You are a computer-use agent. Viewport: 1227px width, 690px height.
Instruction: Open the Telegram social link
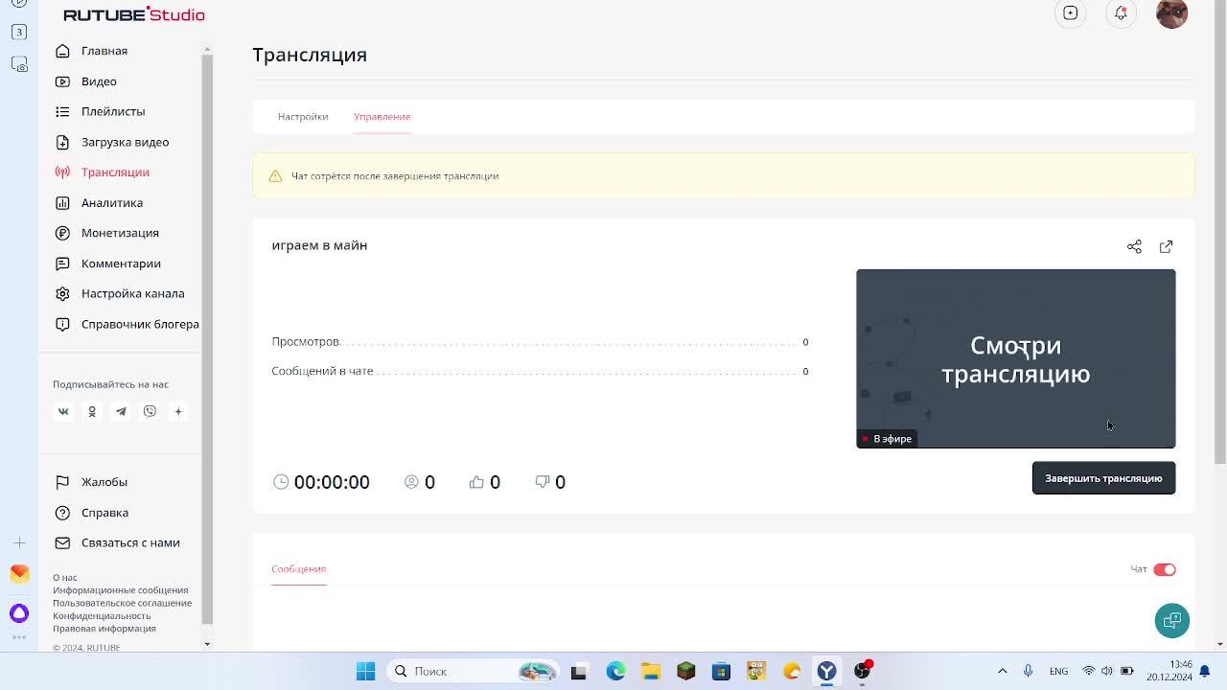pyautogui.click(x=121, y=411)
